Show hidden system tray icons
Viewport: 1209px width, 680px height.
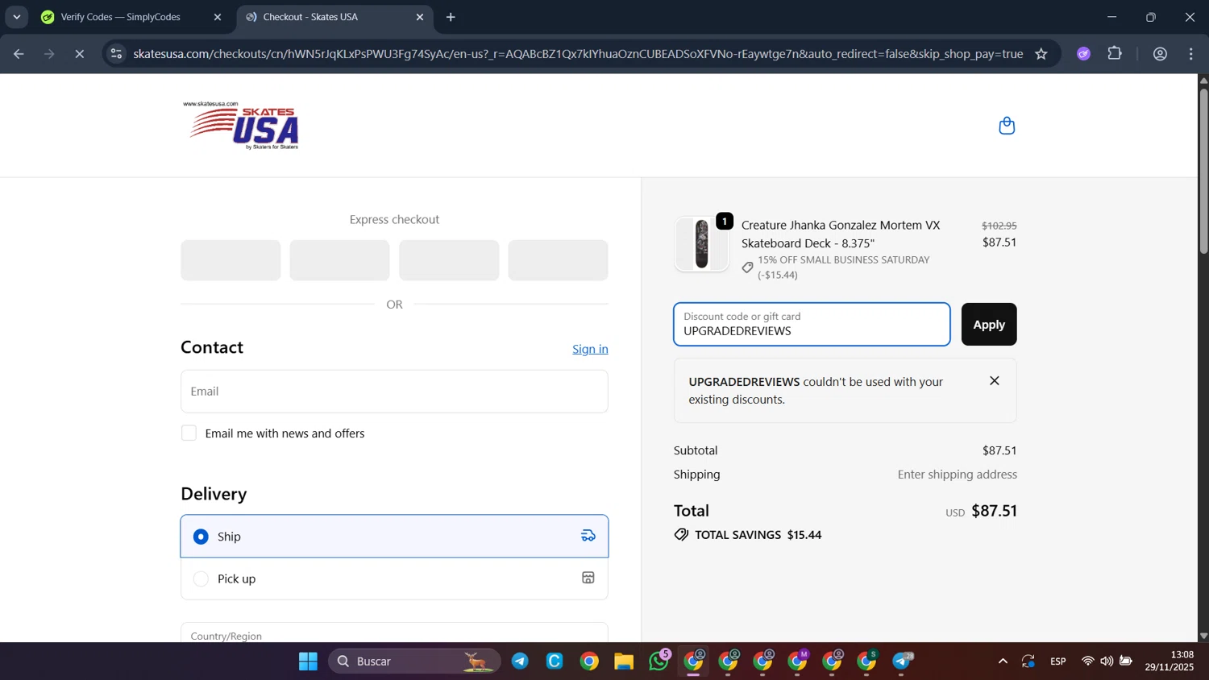[1003, 661]
